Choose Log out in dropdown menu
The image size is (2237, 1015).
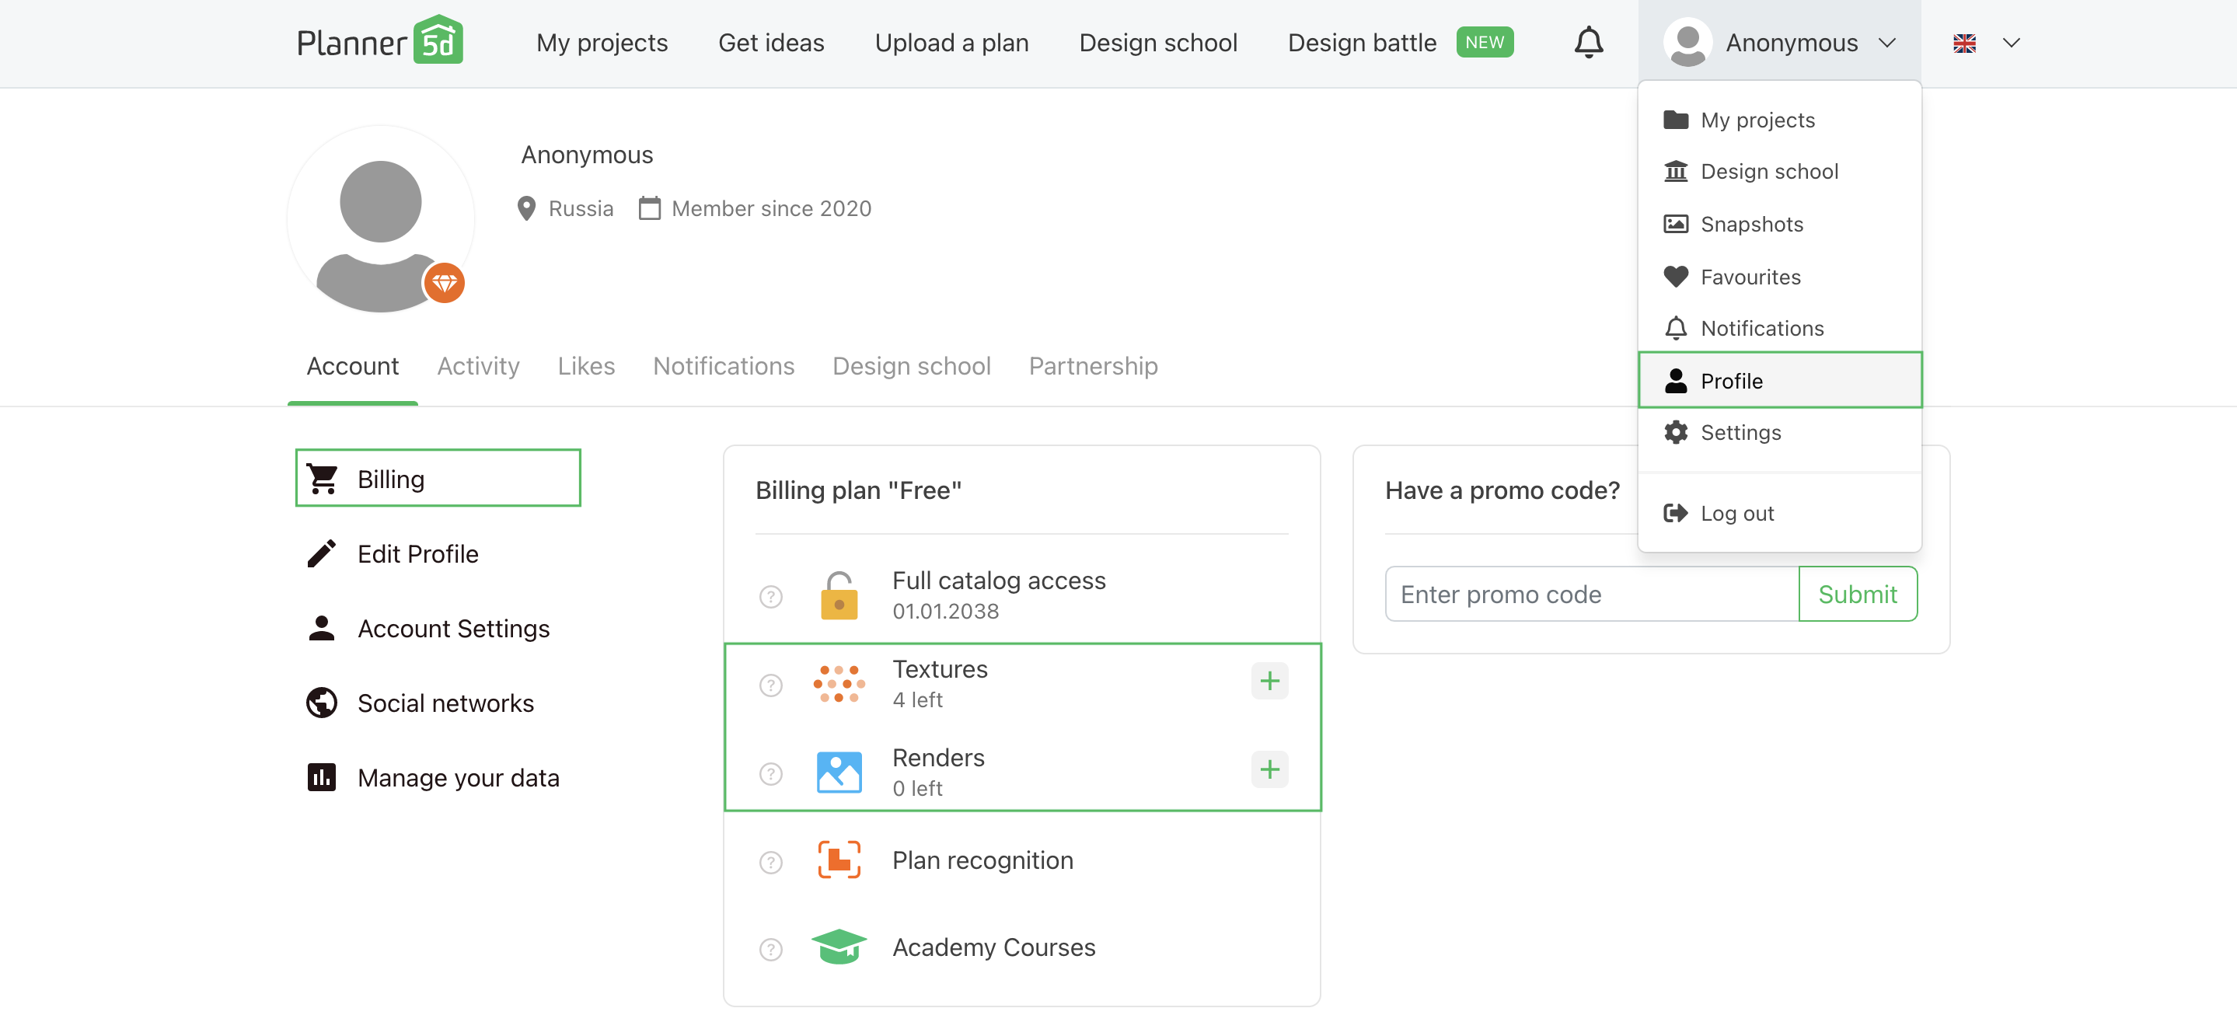click(x=1736, y=513)
